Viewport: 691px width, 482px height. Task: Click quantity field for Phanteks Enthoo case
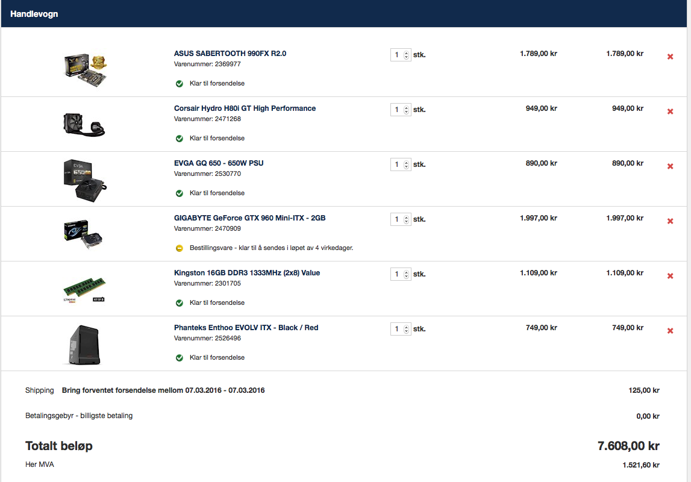(401, 329)
